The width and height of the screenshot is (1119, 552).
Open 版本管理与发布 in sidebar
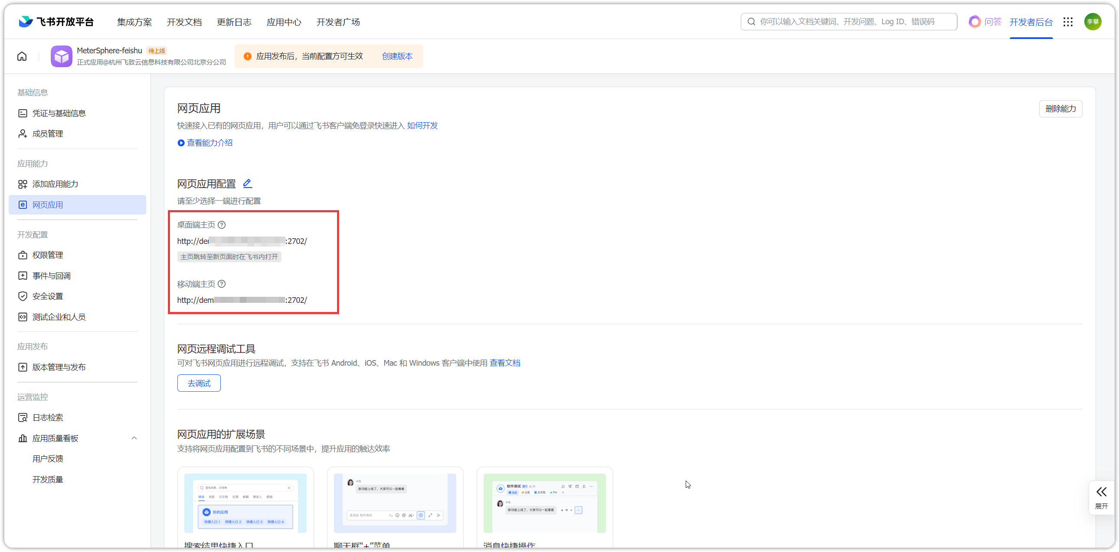coord(77,367)
